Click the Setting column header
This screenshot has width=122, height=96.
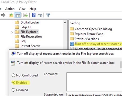coord(75,23)
